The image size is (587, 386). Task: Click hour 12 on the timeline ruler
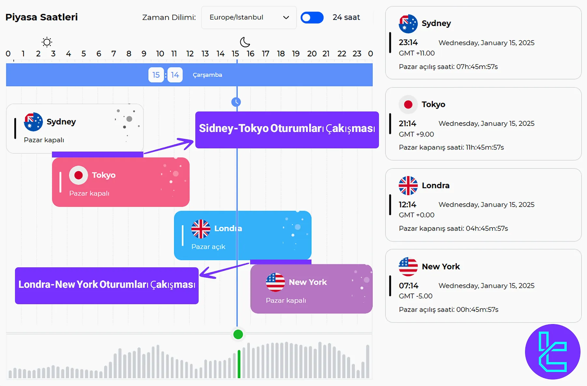click(x=190, y=54)
